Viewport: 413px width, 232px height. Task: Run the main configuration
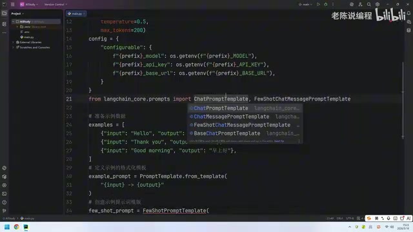point(318,5)
